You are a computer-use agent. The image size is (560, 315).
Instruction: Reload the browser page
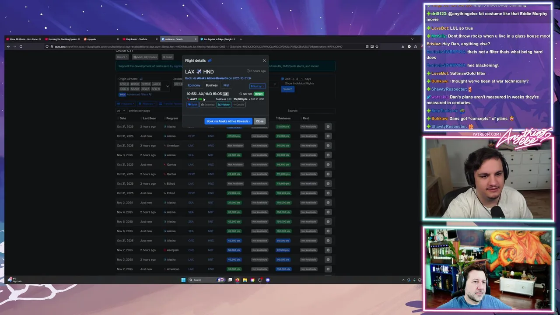coord(21,46)
